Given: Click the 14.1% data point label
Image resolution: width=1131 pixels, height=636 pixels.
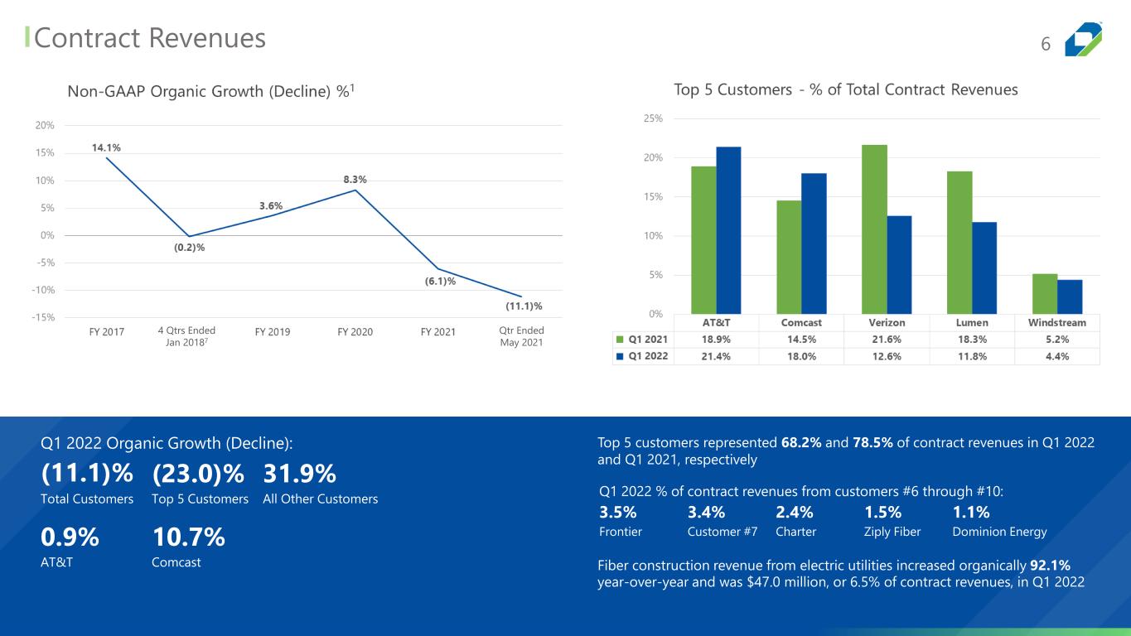Looking at the screenshot, I should point(106,147).
